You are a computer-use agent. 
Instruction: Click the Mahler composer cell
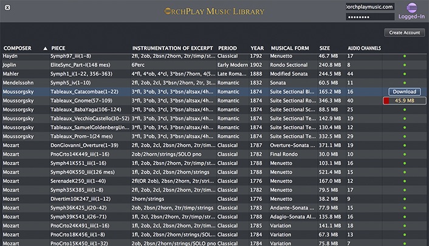[11, 74]
